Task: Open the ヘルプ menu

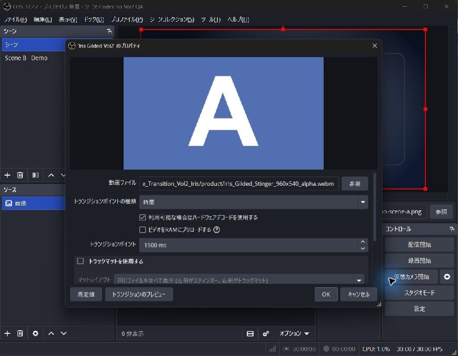Action: click(x=238, y=20)
